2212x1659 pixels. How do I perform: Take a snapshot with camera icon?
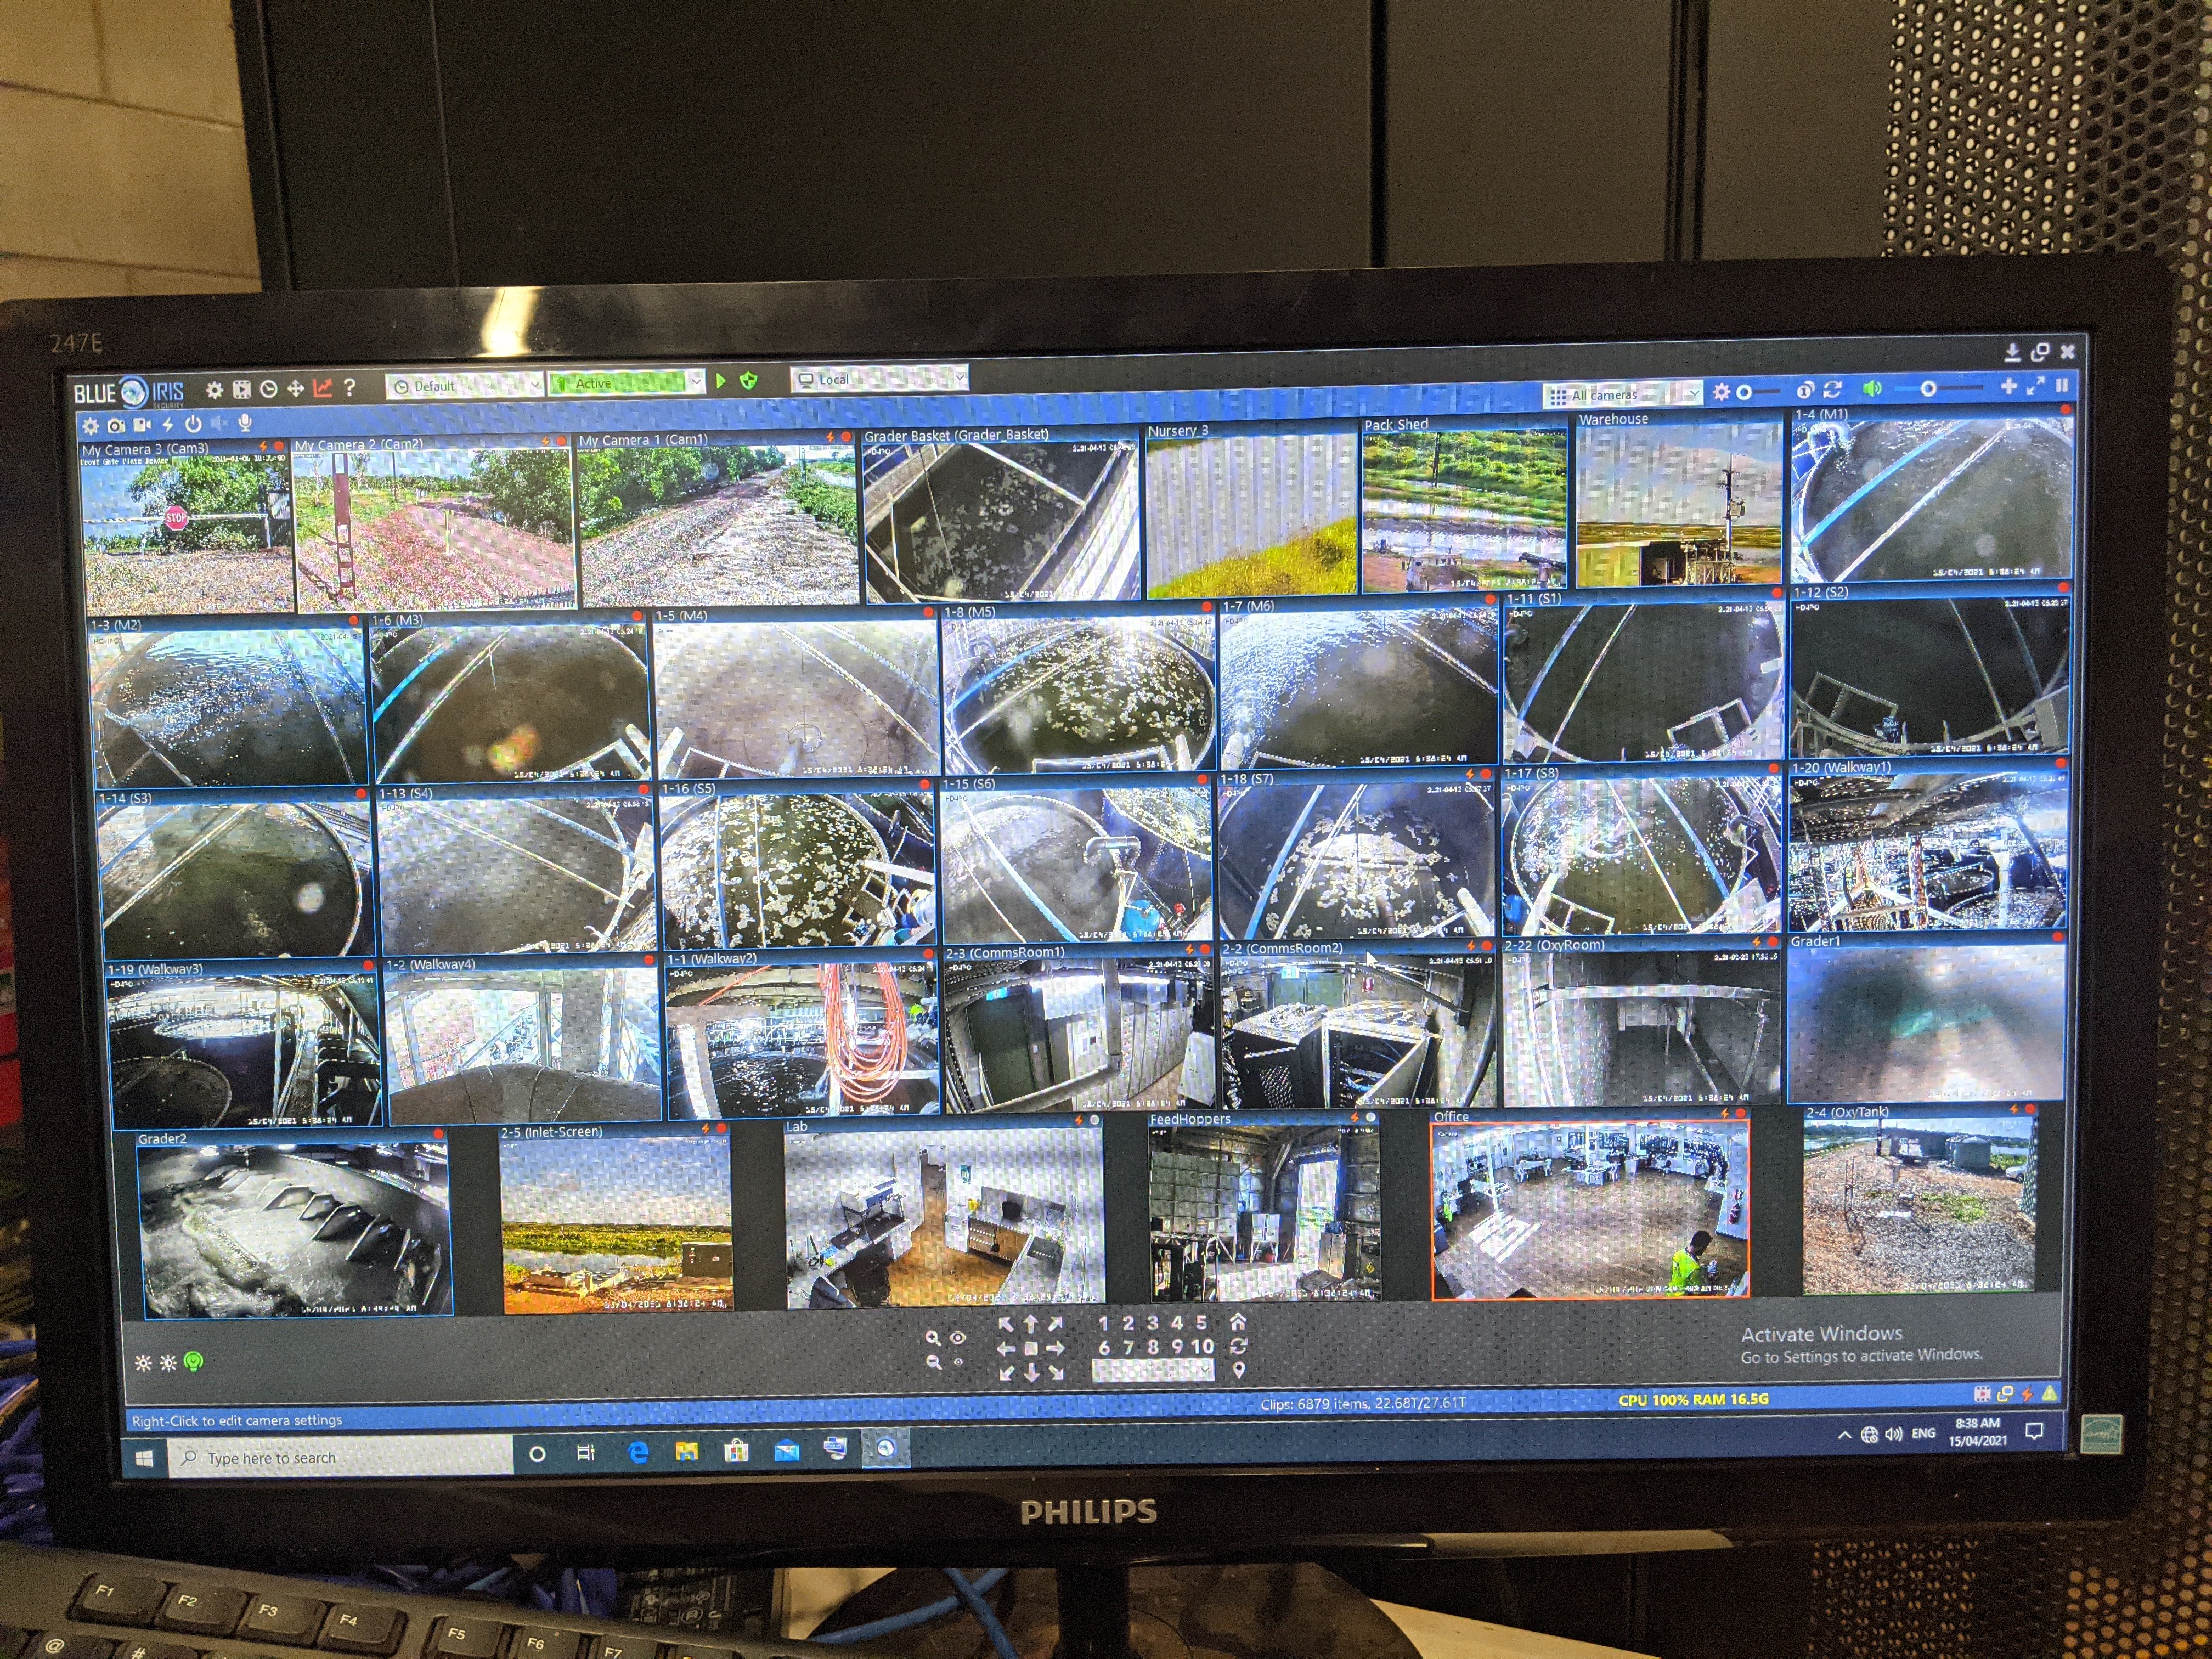[116, 426]
